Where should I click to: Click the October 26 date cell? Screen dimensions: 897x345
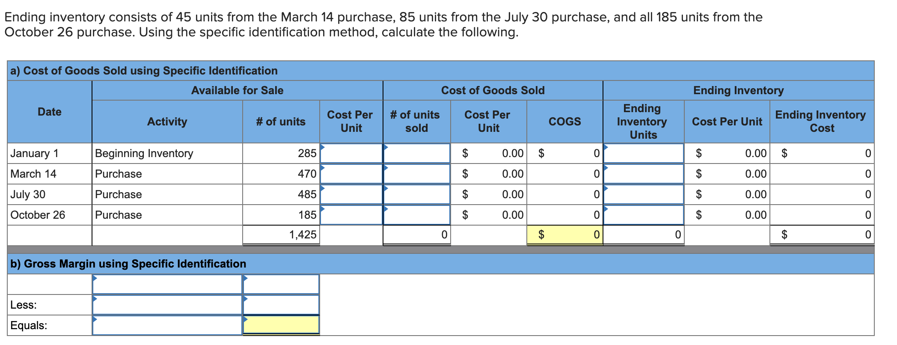(x=50, y=215)
